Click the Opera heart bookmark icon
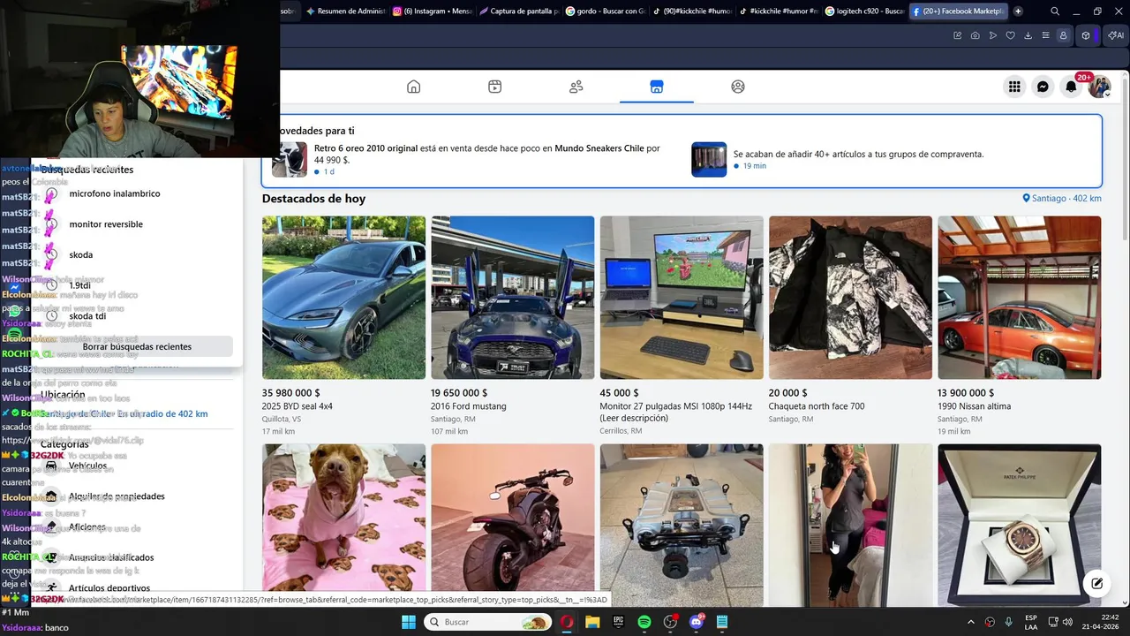 coord(1010,35)
